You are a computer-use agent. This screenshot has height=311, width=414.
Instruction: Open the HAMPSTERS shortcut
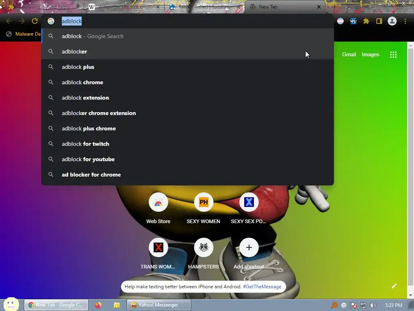tap(204, 247)
